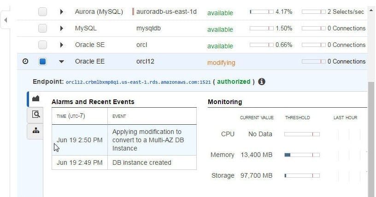Click the mysqldb instance name
376x197 pixels.
[148, 28]
